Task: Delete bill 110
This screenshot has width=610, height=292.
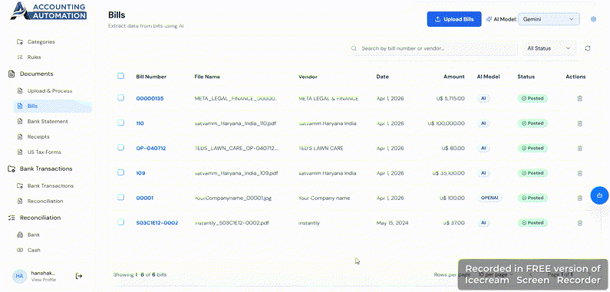Action: coord(579,123)
